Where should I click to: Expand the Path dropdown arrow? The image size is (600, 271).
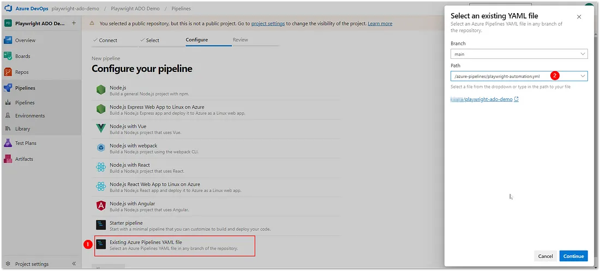[x=583, y=76]
